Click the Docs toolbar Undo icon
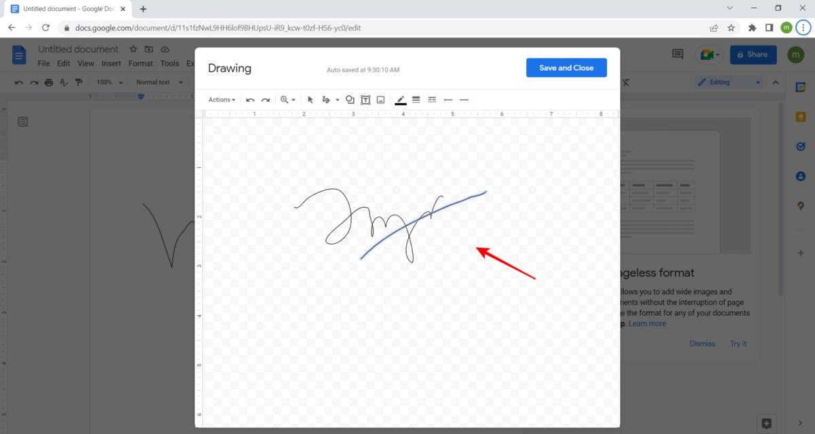Viewport: 815px width, 434px height. coord(19,82)
